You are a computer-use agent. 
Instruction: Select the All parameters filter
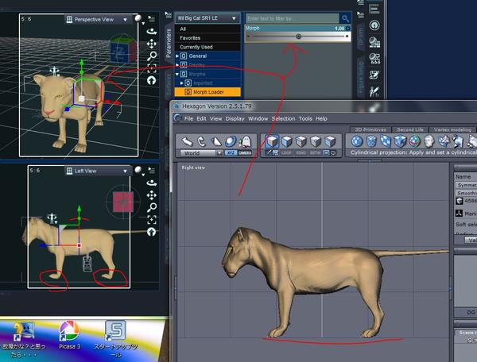click(207, 29)
